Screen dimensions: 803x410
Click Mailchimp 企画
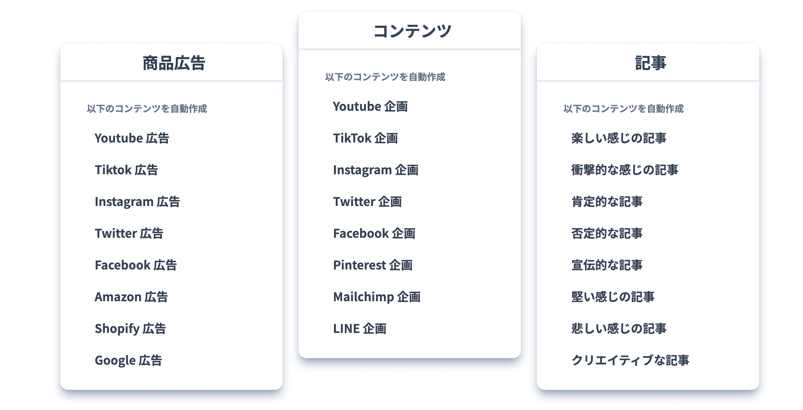377,297
